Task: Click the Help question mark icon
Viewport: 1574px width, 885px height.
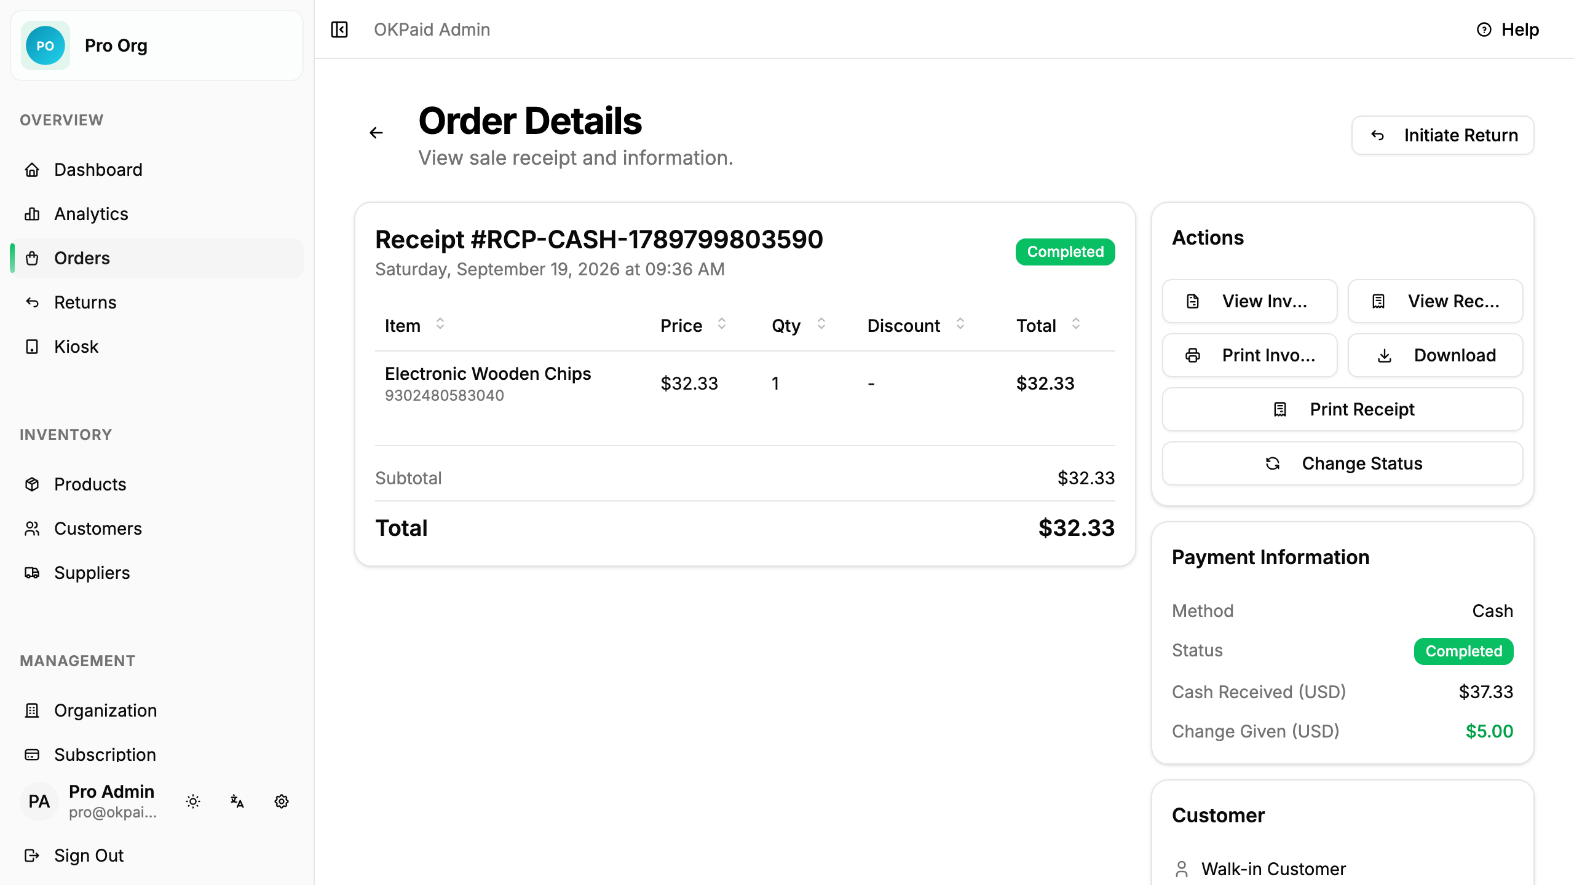Action: [1484, 29]
